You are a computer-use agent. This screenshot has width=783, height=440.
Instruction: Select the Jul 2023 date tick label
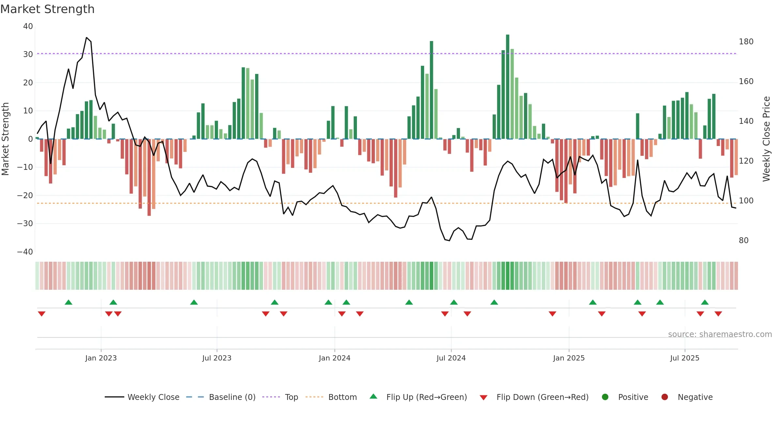click(217, 358)
